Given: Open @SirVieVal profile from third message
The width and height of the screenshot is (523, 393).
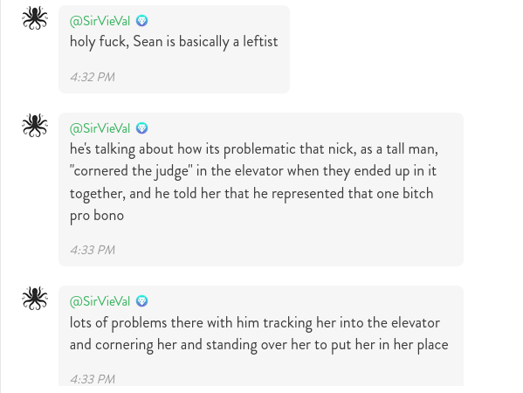Looking at the screenshot, I should tap(100, 301).
